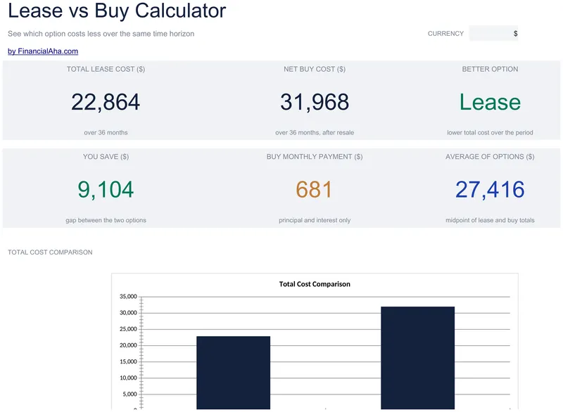Open the by FinancialAha.com link
Image resolution: width=563 pixels, height=412 pixels.
pos(43,51)
